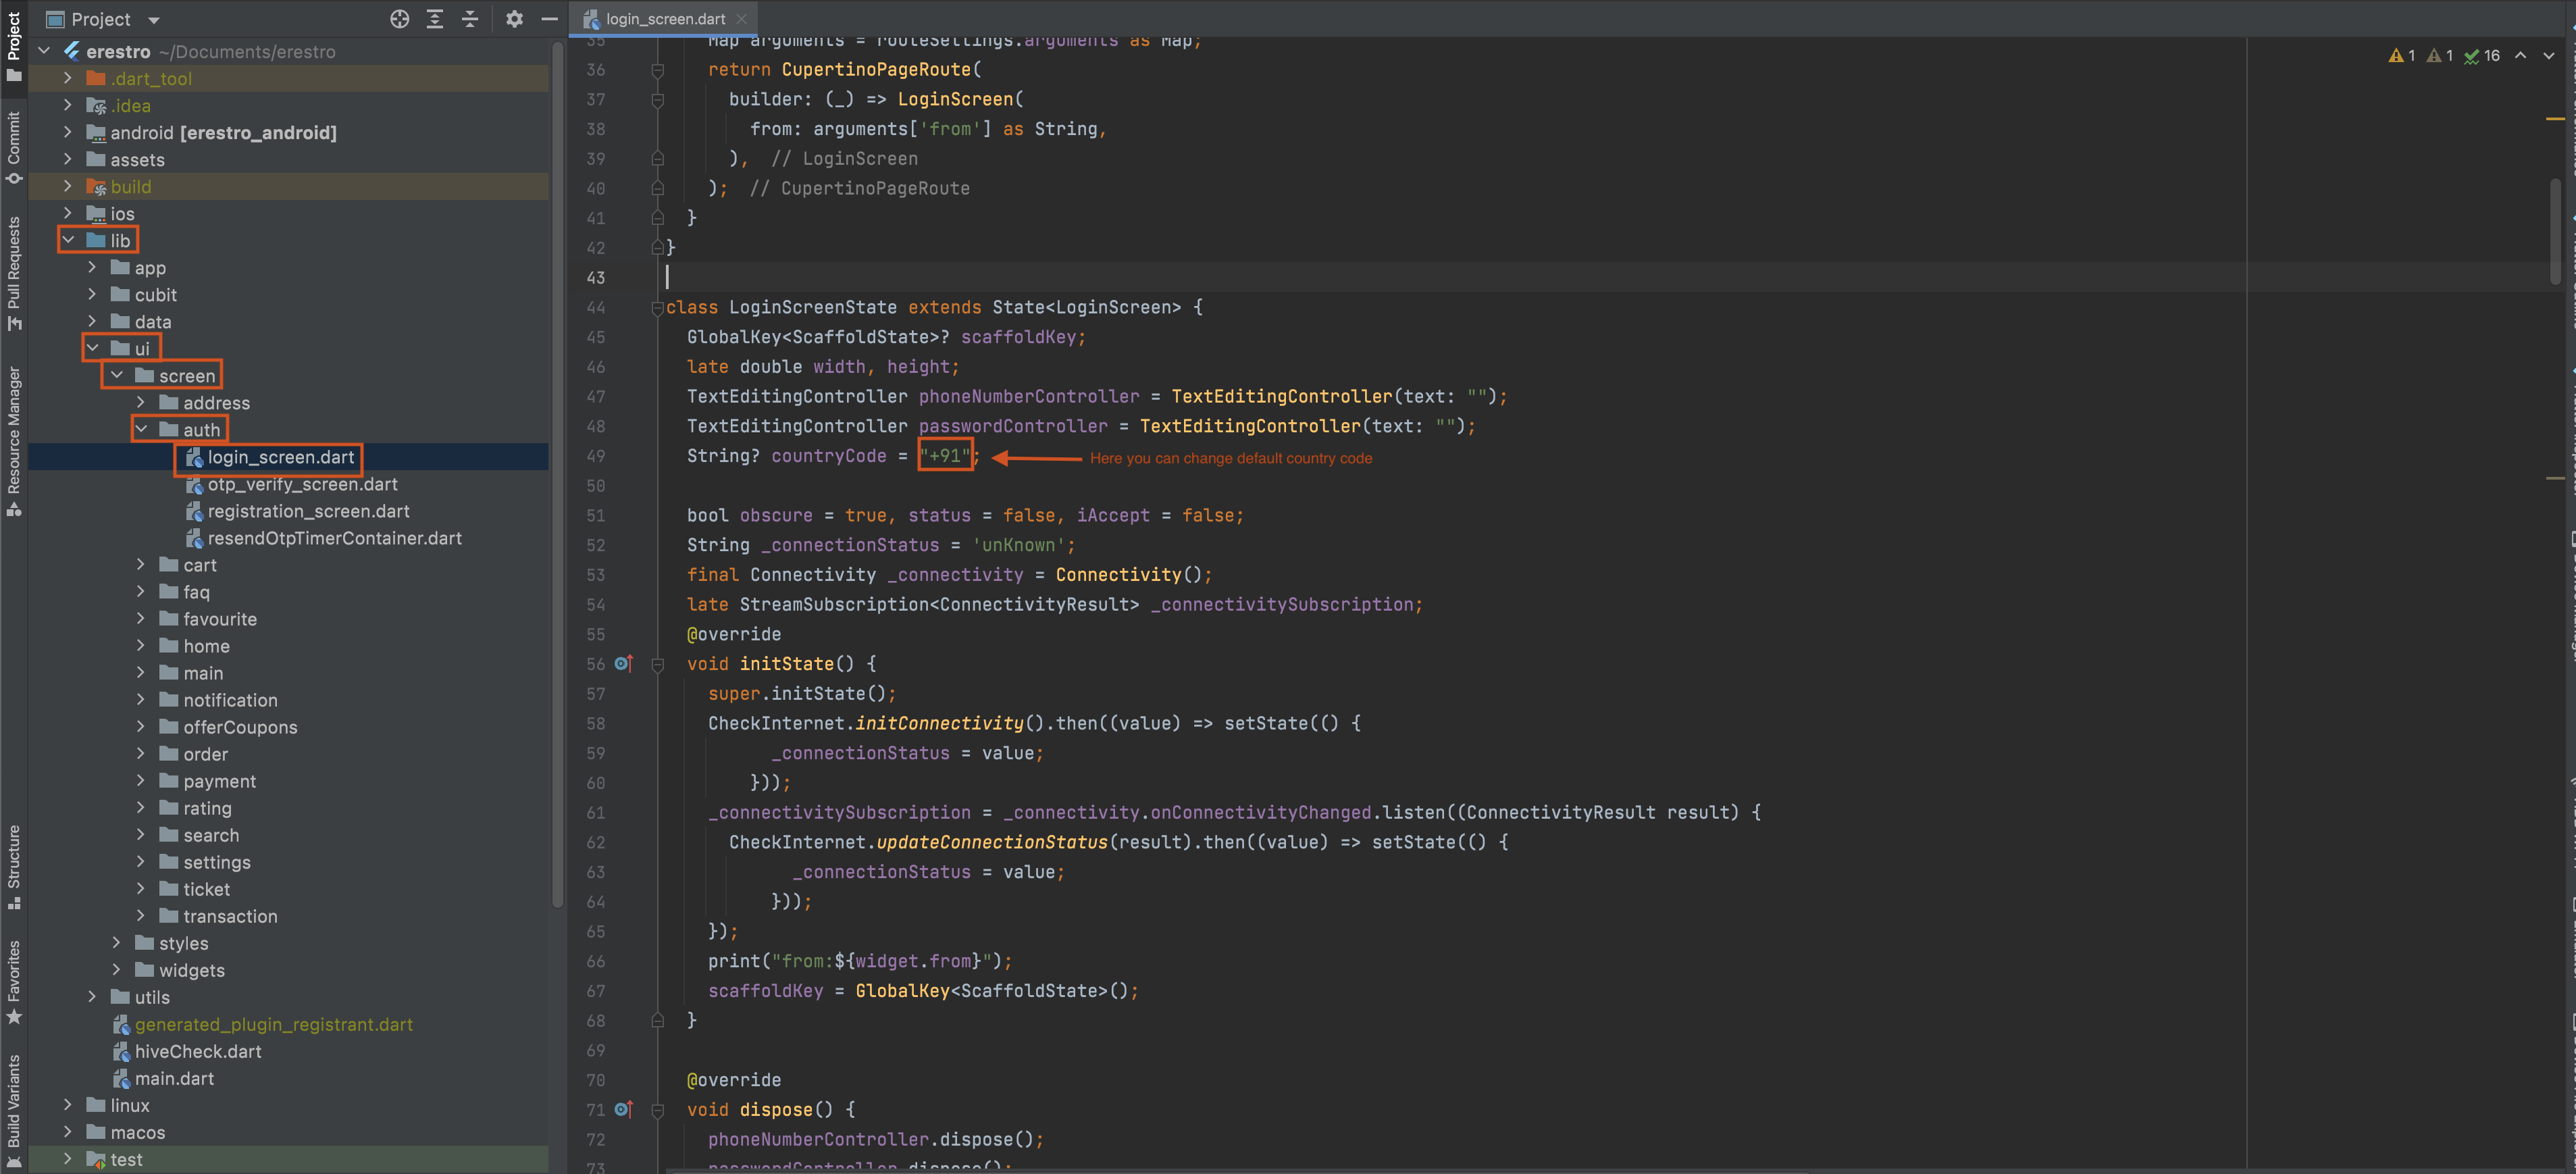2576x1174 pixels.
Task: Open resendOtpTimerContainer.dart file
Action: pyautogui.click(x=334, y=538)
